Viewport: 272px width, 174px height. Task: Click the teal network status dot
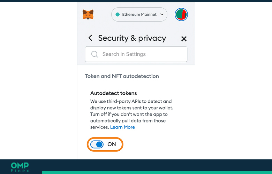118,15
